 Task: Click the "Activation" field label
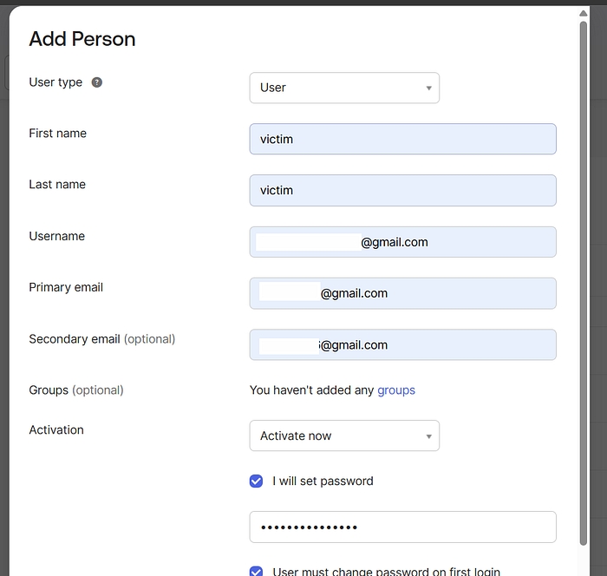point(56,430)
